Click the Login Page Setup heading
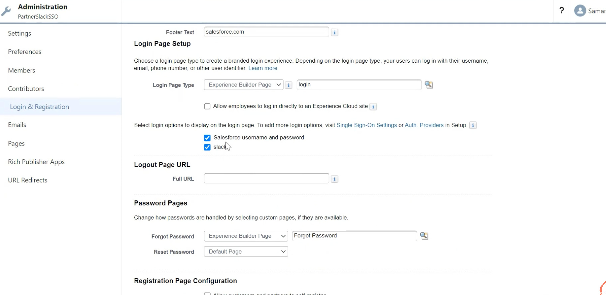 point(162,44)
